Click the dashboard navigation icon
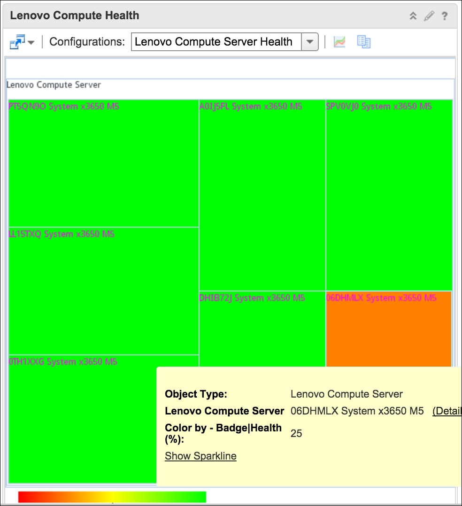The width and height of the screenshot is (462, 506). tap(17, 42)
